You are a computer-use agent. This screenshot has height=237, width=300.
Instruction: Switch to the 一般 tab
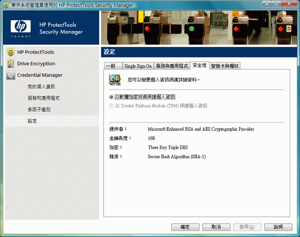click(x=113, y=66)
